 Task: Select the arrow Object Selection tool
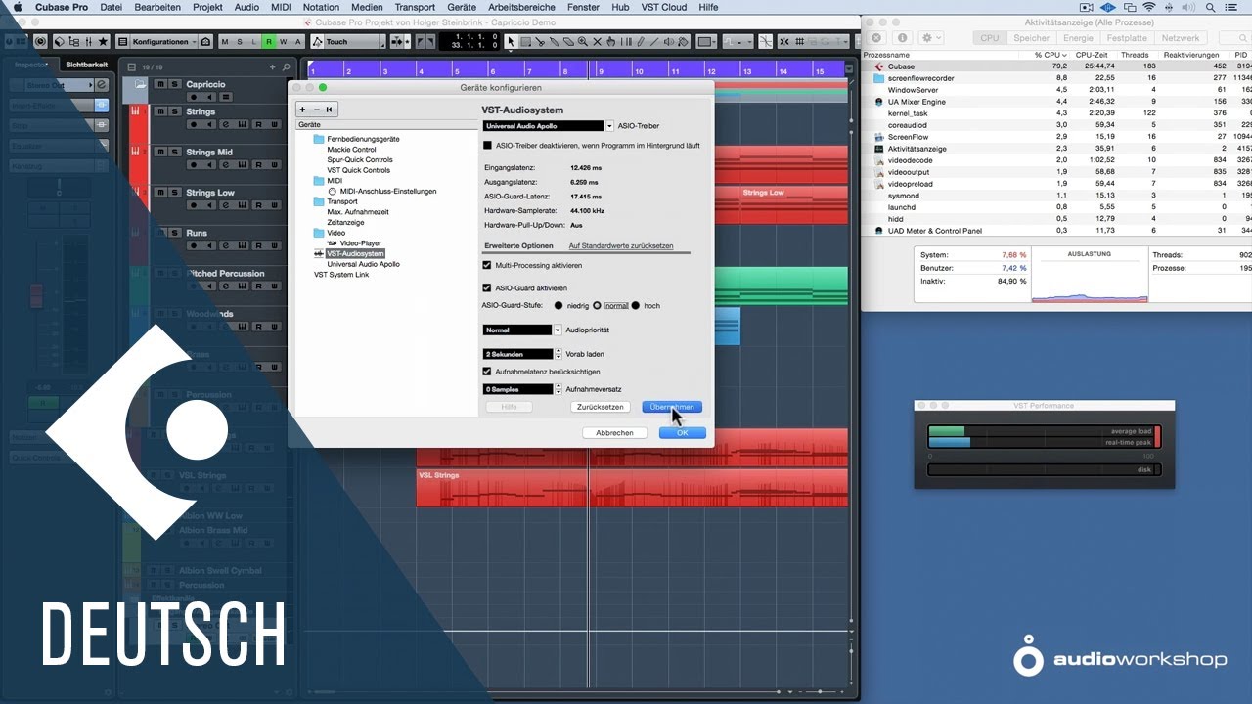coord(511,42)
